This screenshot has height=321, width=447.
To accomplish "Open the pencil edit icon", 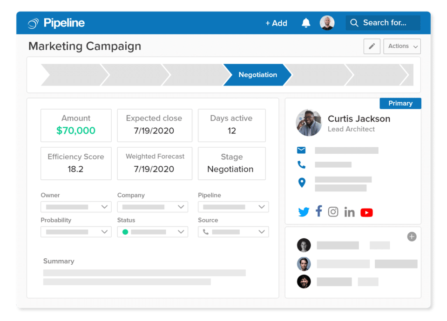I will (x=372, y=46).
